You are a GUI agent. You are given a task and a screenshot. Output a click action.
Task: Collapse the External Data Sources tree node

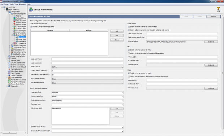click(12, 35)
